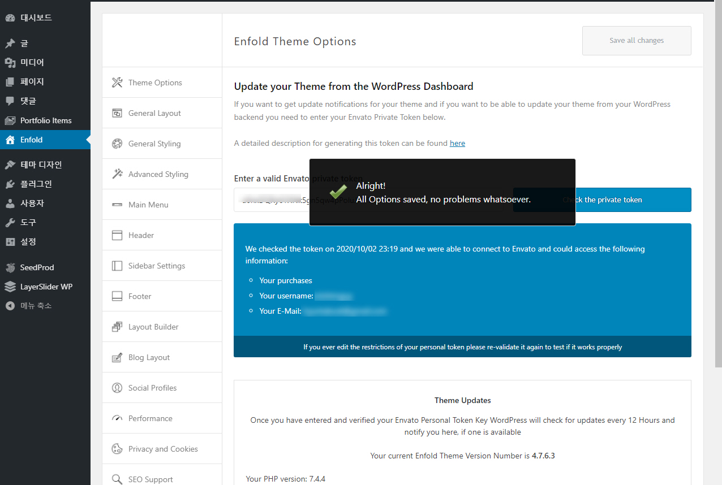This screenshot has width=722, height=485.
Task: Click the dashboard gauge icon
Action: [x=10, y=18]
